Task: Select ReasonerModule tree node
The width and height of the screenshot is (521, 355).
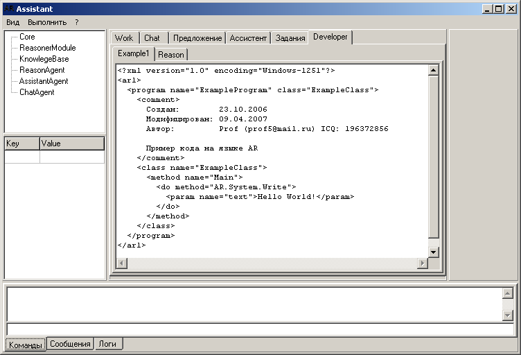Action: [47, 48]
